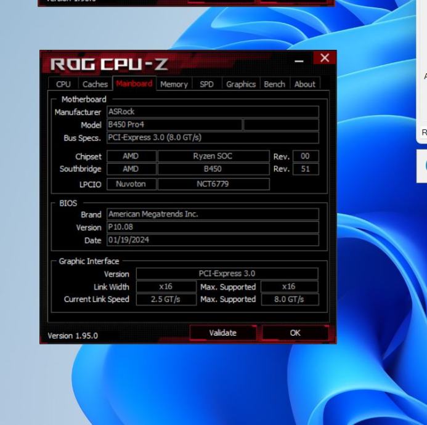Click the empty second model field
427x425 pixels.
pyautogui.click(x=281, y=124)
